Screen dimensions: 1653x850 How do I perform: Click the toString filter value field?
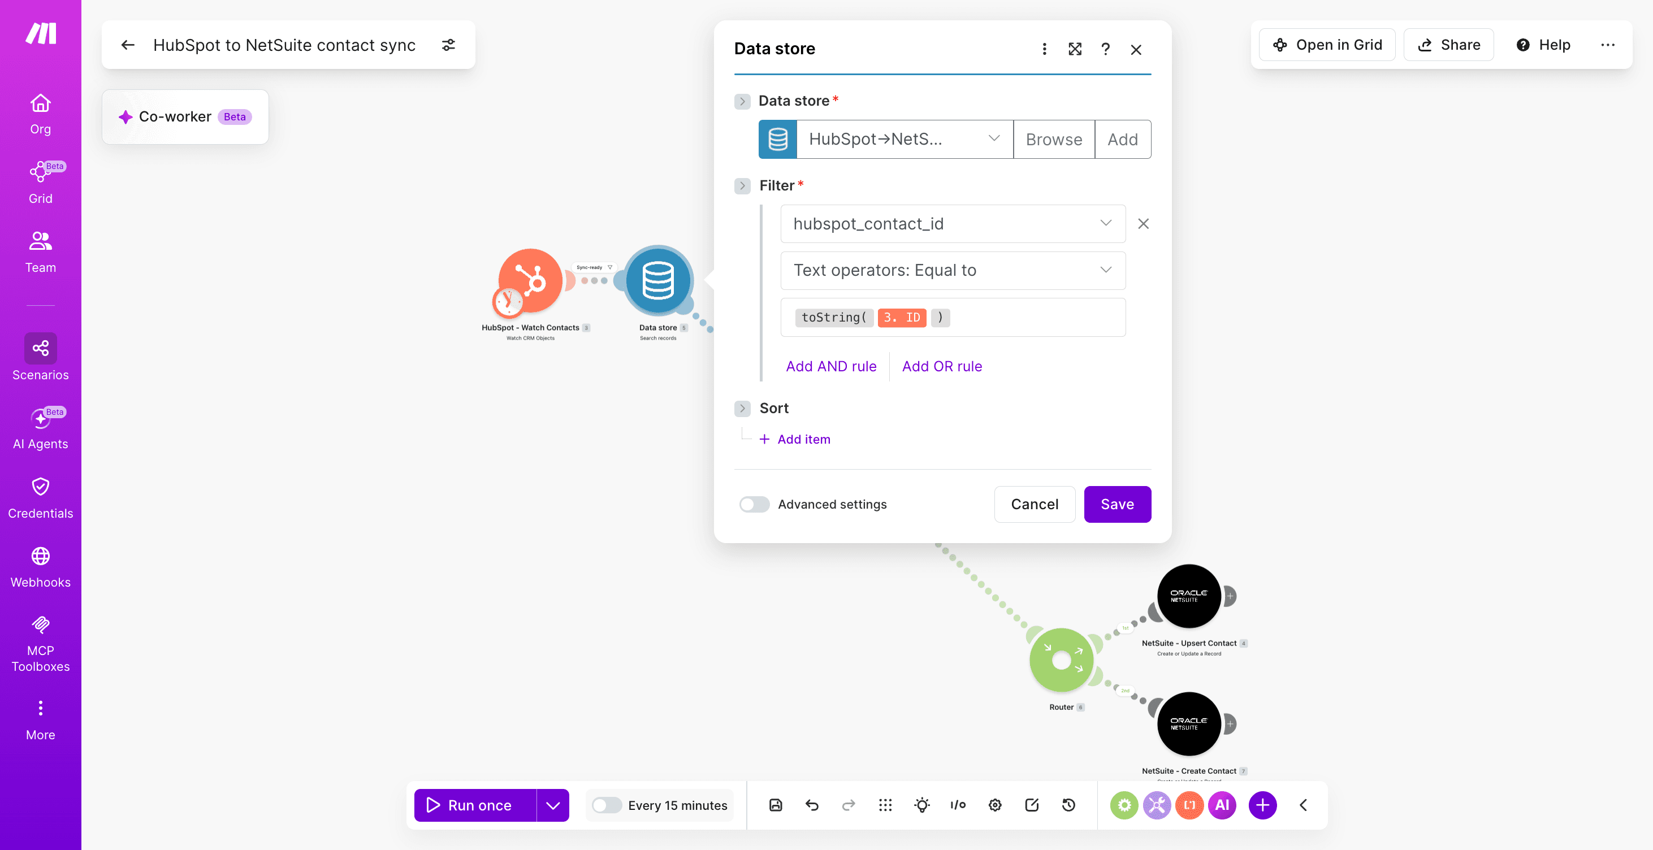[953, 318]
